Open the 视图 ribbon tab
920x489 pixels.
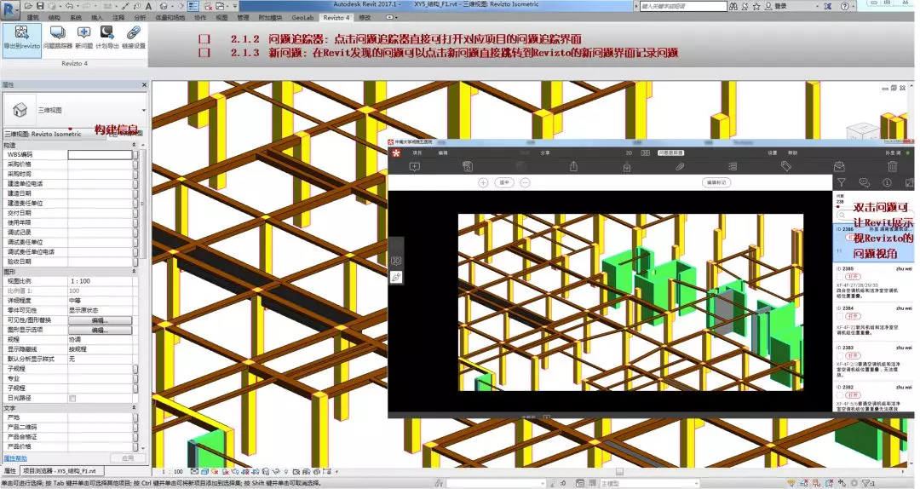[221, 17]
